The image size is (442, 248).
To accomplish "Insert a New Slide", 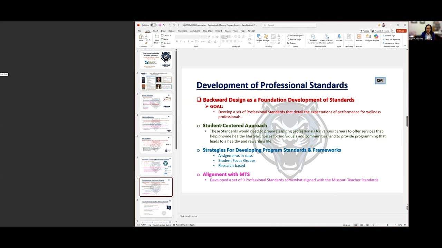I will pos(157,39).
